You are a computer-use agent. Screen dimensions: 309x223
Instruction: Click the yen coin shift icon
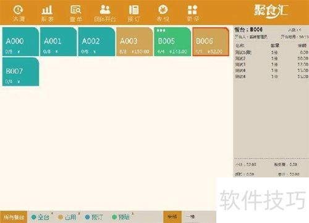163,13
